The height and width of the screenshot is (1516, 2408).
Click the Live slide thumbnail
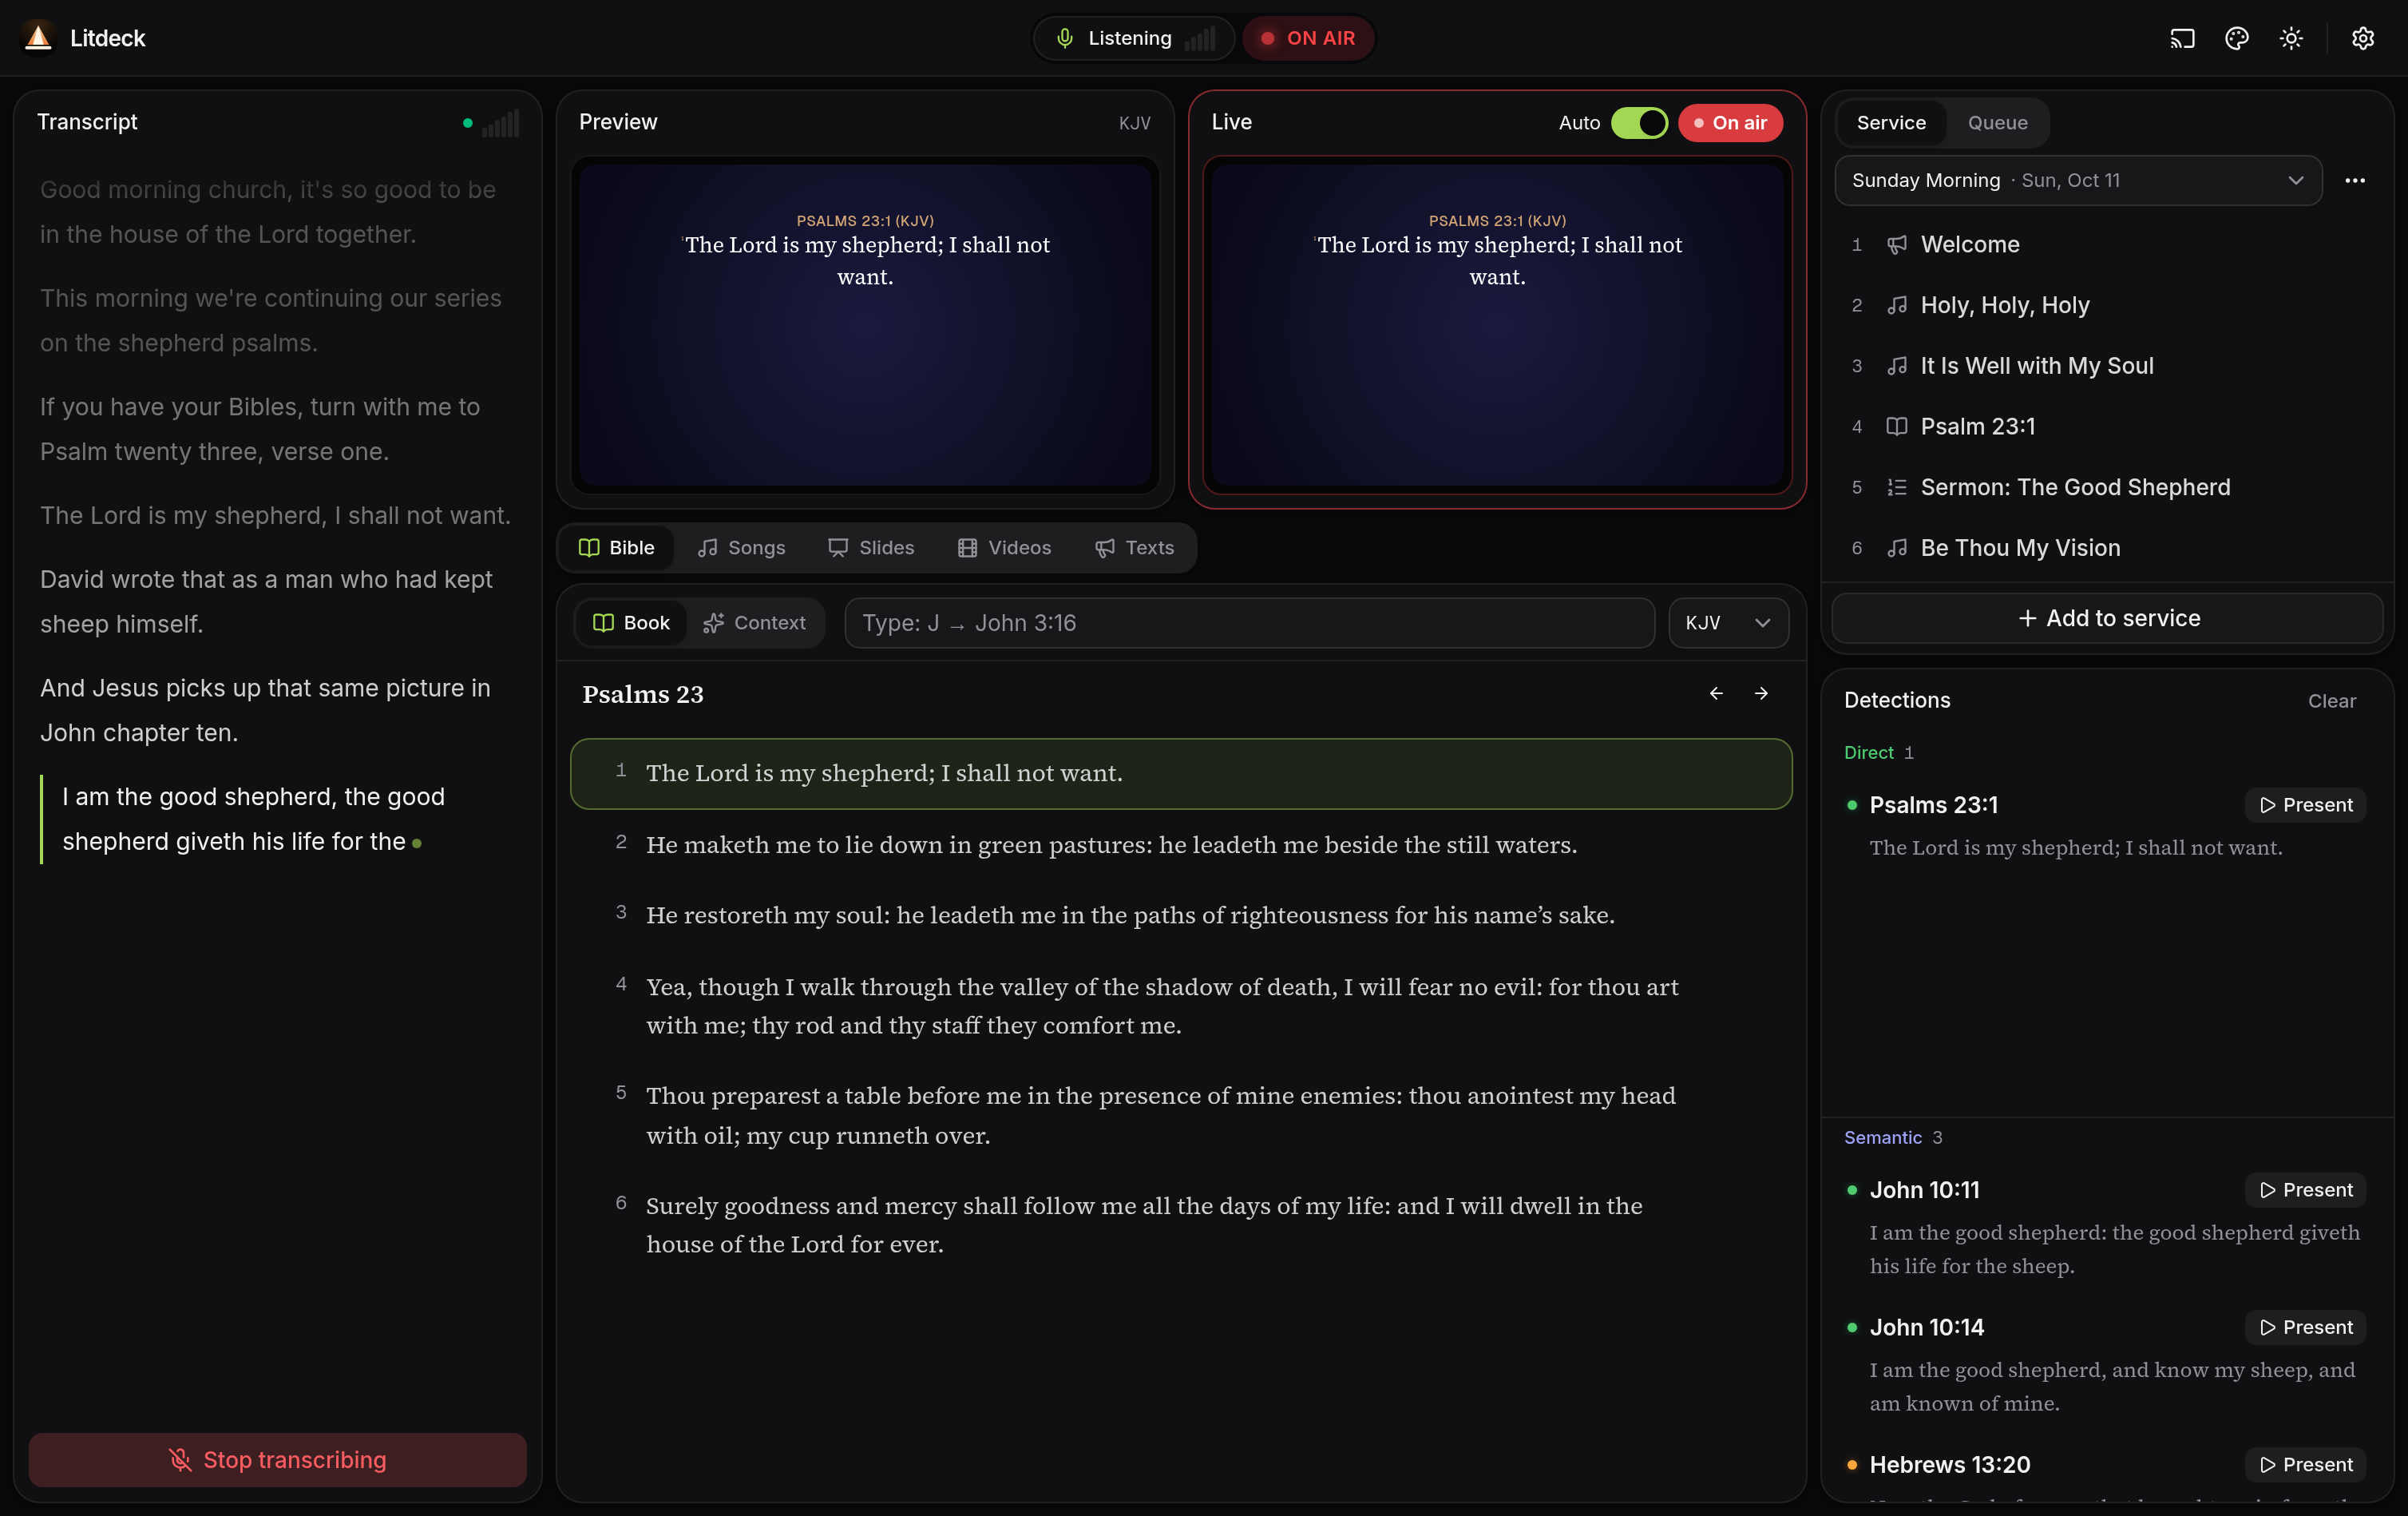point(1497,325)
